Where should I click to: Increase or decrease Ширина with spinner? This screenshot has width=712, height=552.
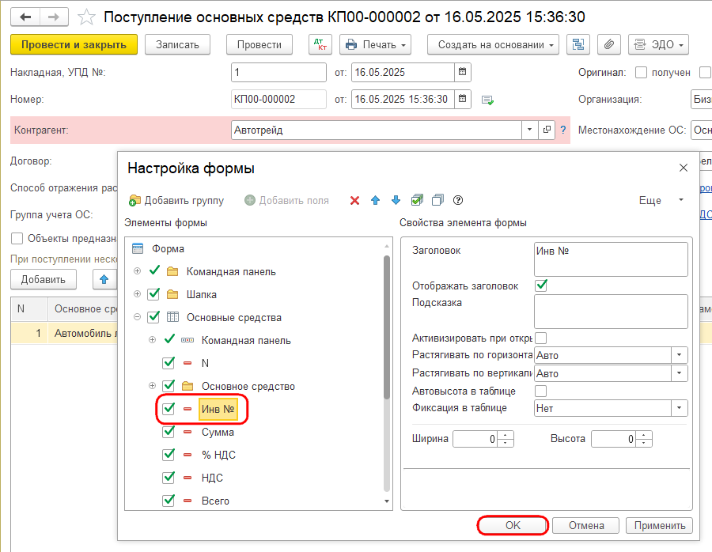tap(506, 439)
